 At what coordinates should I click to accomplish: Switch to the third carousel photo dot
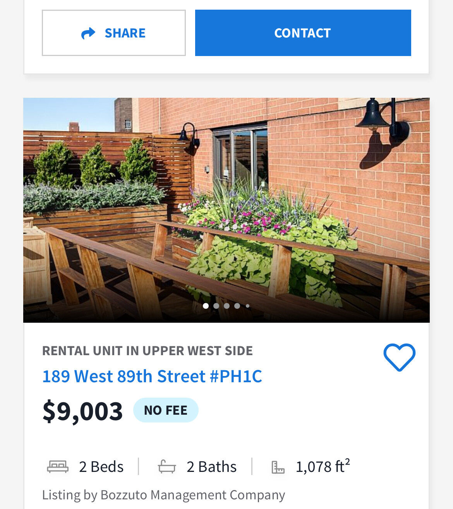tap(226, 306)
